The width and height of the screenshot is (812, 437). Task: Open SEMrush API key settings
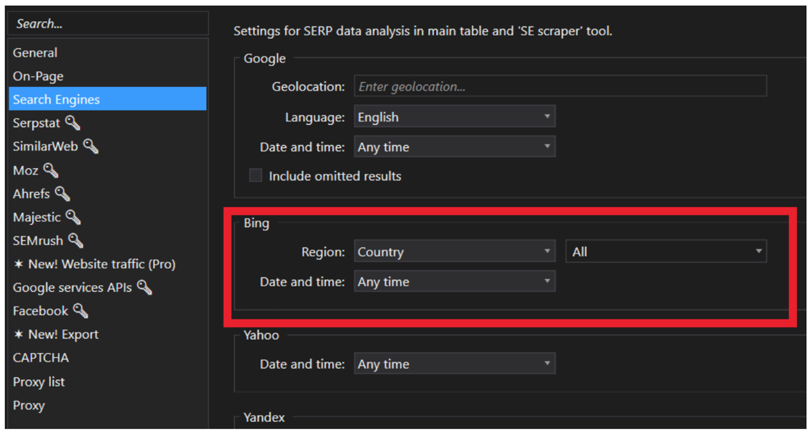pyautogui.click(x=75, y=240)
